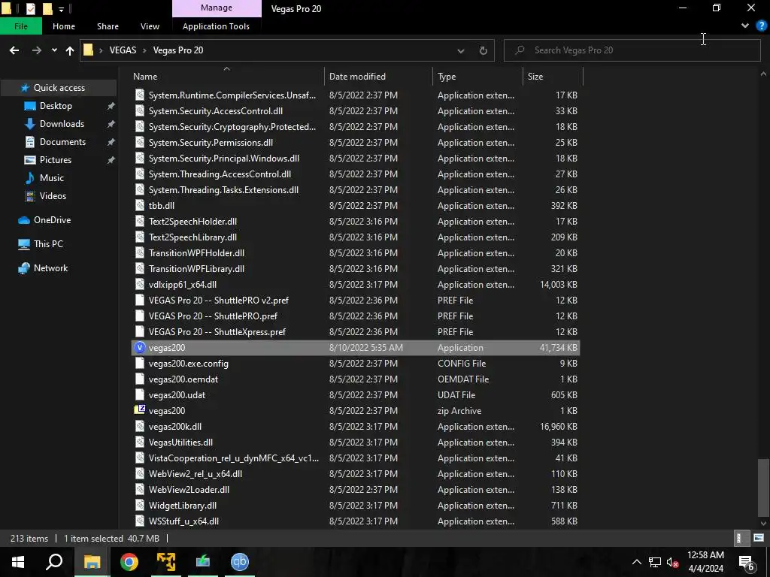Select WidgetLibrary.dll file
The image size is (770, 577).
356,506
